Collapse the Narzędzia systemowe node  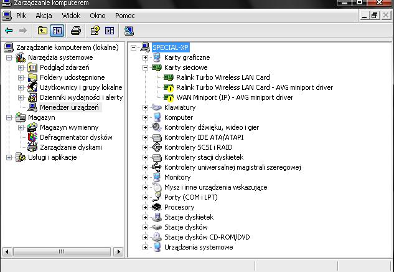point(9,57)
